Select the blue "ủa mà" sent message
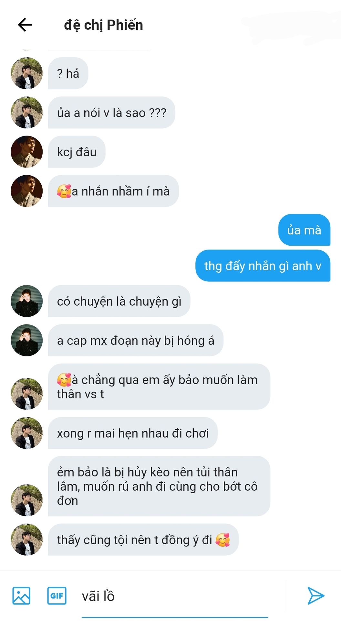Viewport: 341px width, 621px height. tap(304, 230)
